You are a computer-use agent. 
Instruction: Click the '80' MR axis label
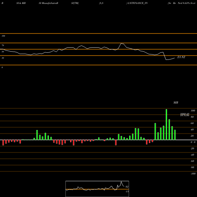(x=192, y=117)
